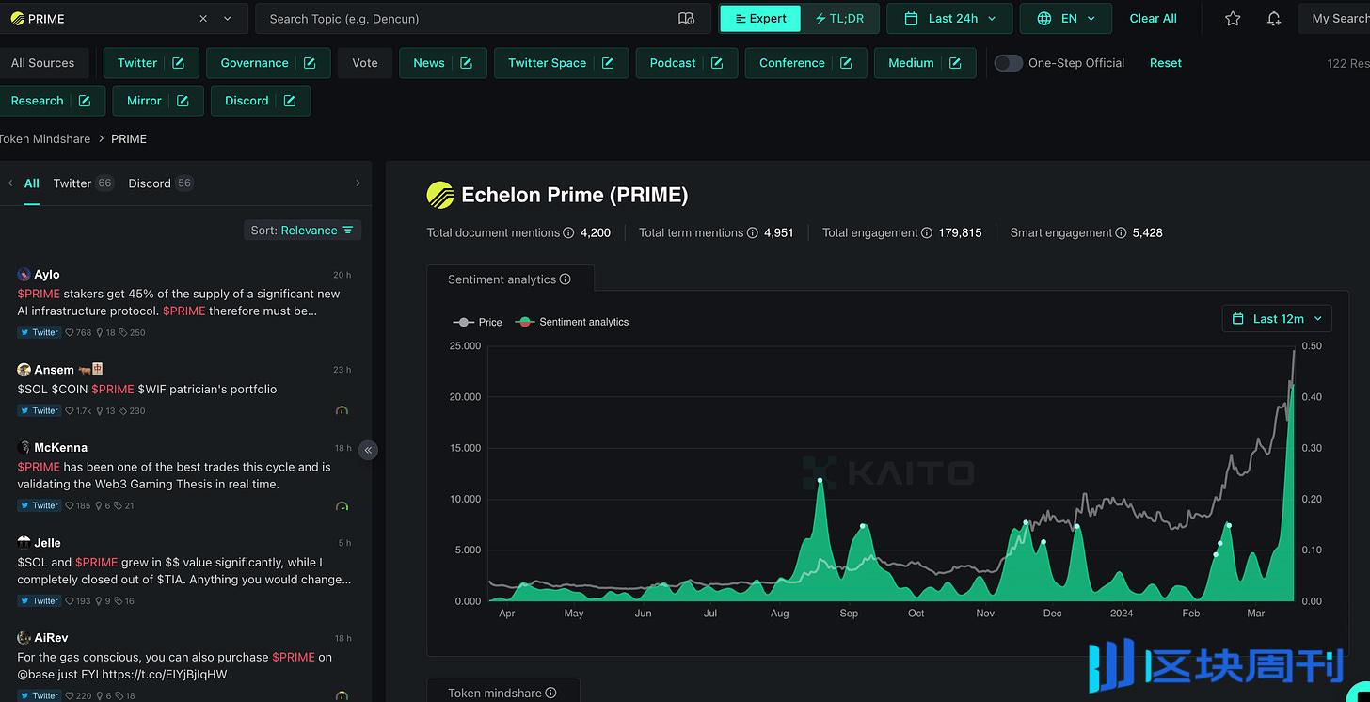Click the edit icon beside Twitter Space
Image resolution: width=1370 pixels, height=702 pixels.
click(608, 63)
